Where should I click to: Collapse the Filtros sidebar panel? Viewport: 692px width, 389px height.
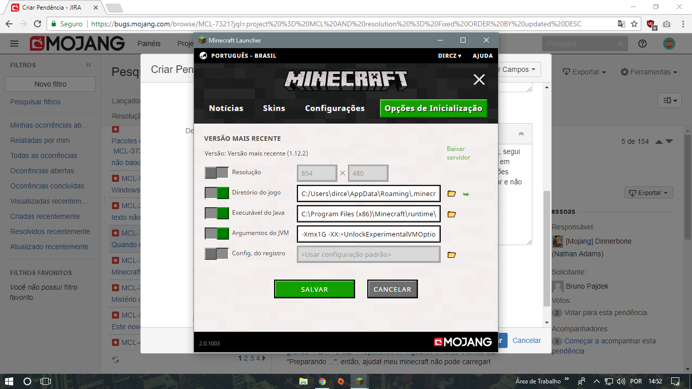pyautogui.click(x=89, y=65)
